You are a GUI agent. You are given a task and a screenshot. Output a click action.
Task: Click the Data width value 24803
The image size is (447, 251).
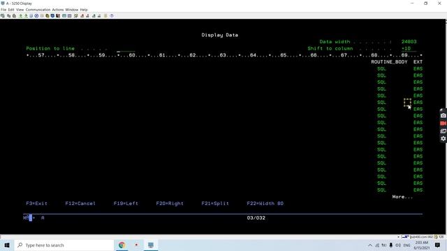coord(409,42)
